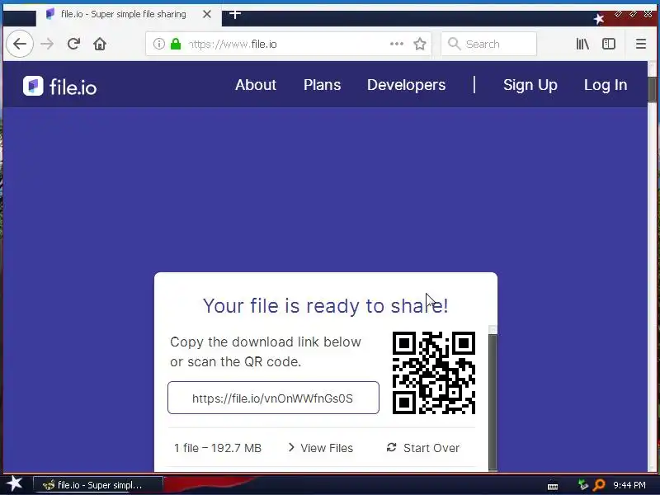Open the Firefox hamburger menu
The height and width of the screenshot is (495, 660).
(x=641, y=44)
